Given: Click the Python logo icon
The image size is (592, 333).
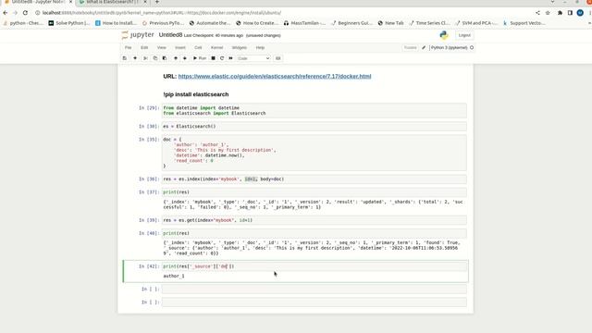Looking at the screenshot, I should coord(444,35).
